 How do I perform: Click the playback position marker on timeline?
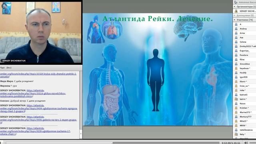click(x=113, y=143)
